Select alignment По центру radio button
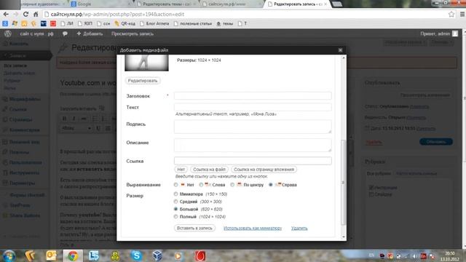The width and height of the screenshot is (466, 262). pos(232,185)
